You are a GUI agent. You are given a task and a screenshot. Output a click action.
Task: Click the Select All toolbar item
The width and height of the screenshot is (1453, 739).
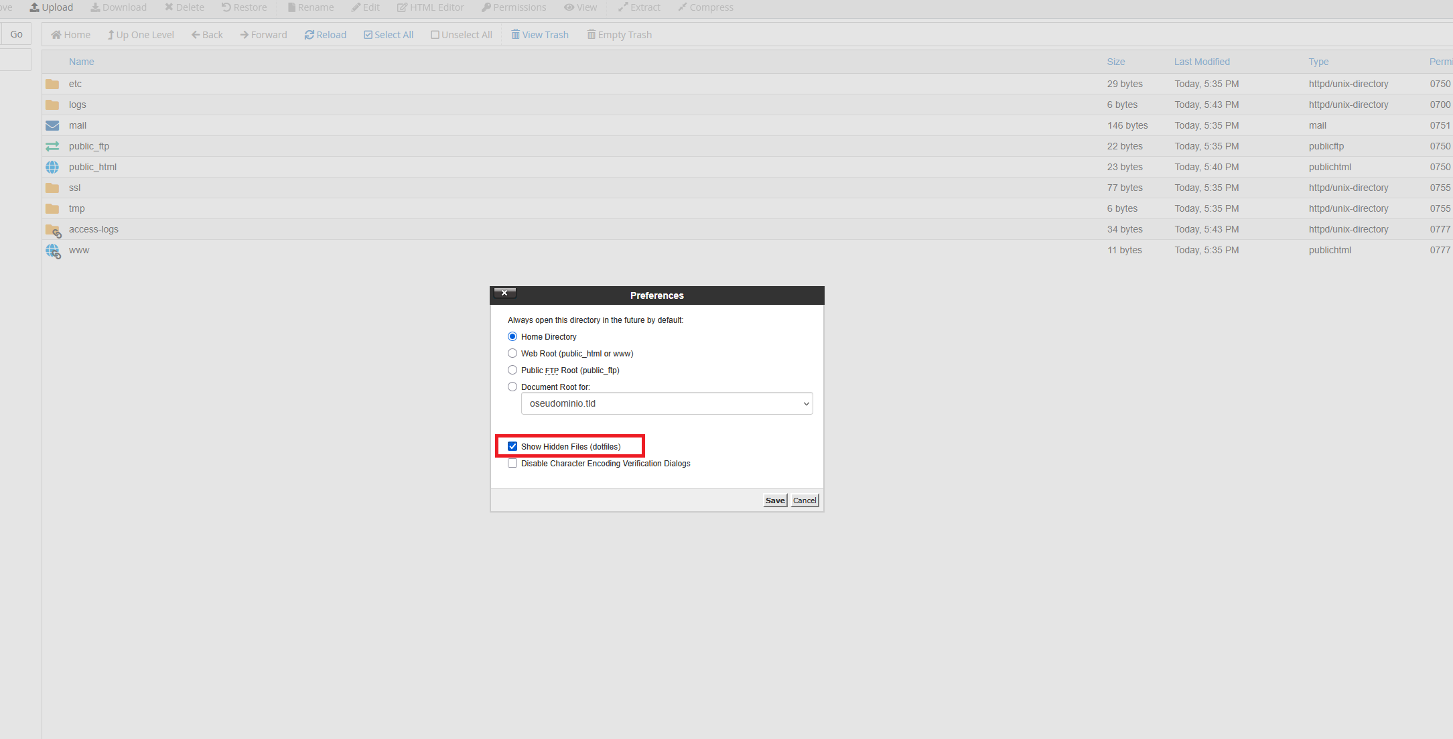pyautogui.click(x=389, y=35)
